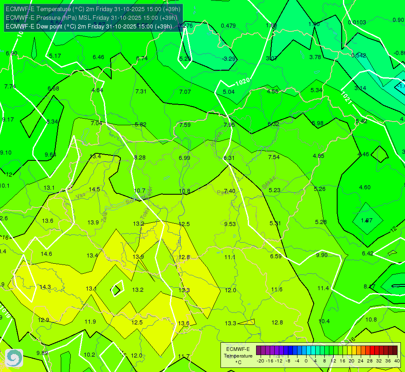Click the 6.90 value on left edge
405x372 pixels.
point(12,53)
